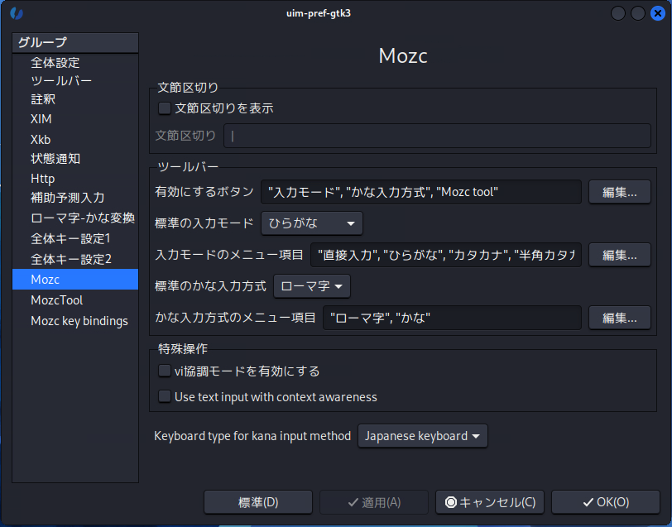Open XIM group settings
The width and height of the screenshot is (672, 527).
(x=75, y=119)
